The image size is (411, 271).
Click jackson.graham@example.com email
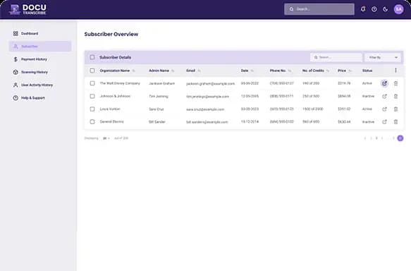210,83
